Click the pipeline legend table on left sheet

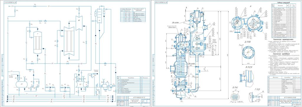[134, 15]
